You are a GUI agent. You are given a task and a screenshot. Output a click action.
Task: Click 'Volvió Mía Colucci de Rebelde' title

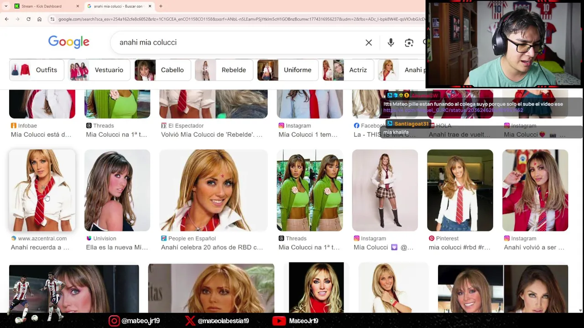212,134
